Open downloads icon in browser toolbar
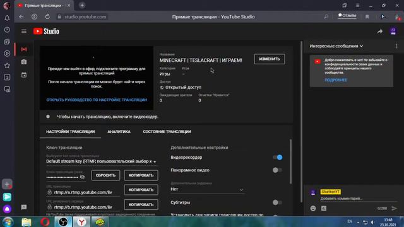The height and width of the screenshot is (227, 404). pos(397,17)
